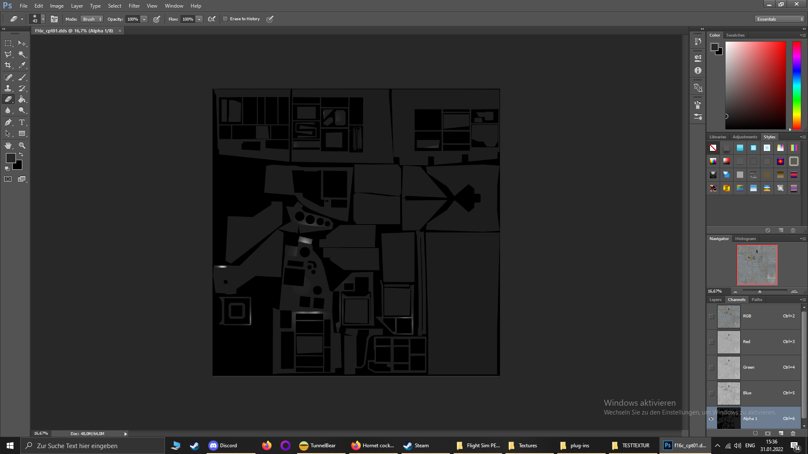
Task: Open the Essentials workspace dropdown
Action: click(x=779, y=19)
